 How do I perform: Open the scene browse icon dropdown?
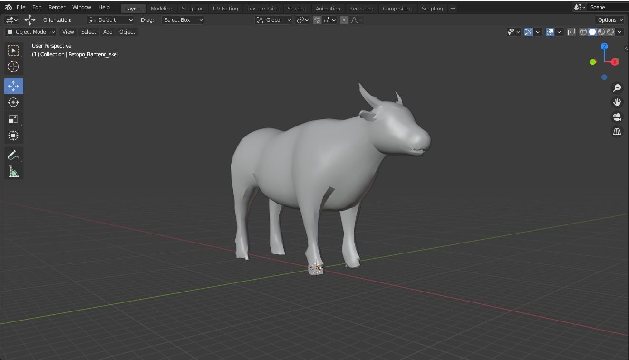579,7
